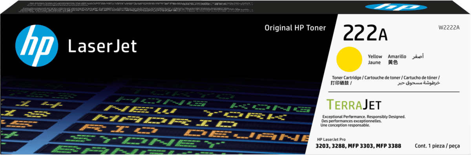Viewport: 471px width, 155px height.
Task: Click the word Yellow
Action: point(375,57)
